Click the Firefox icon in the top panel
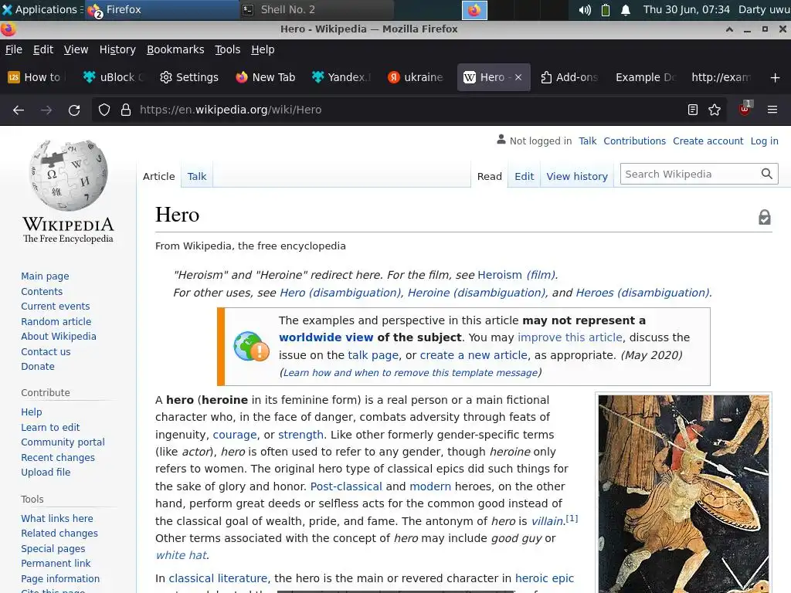 (x=475, y=10)
